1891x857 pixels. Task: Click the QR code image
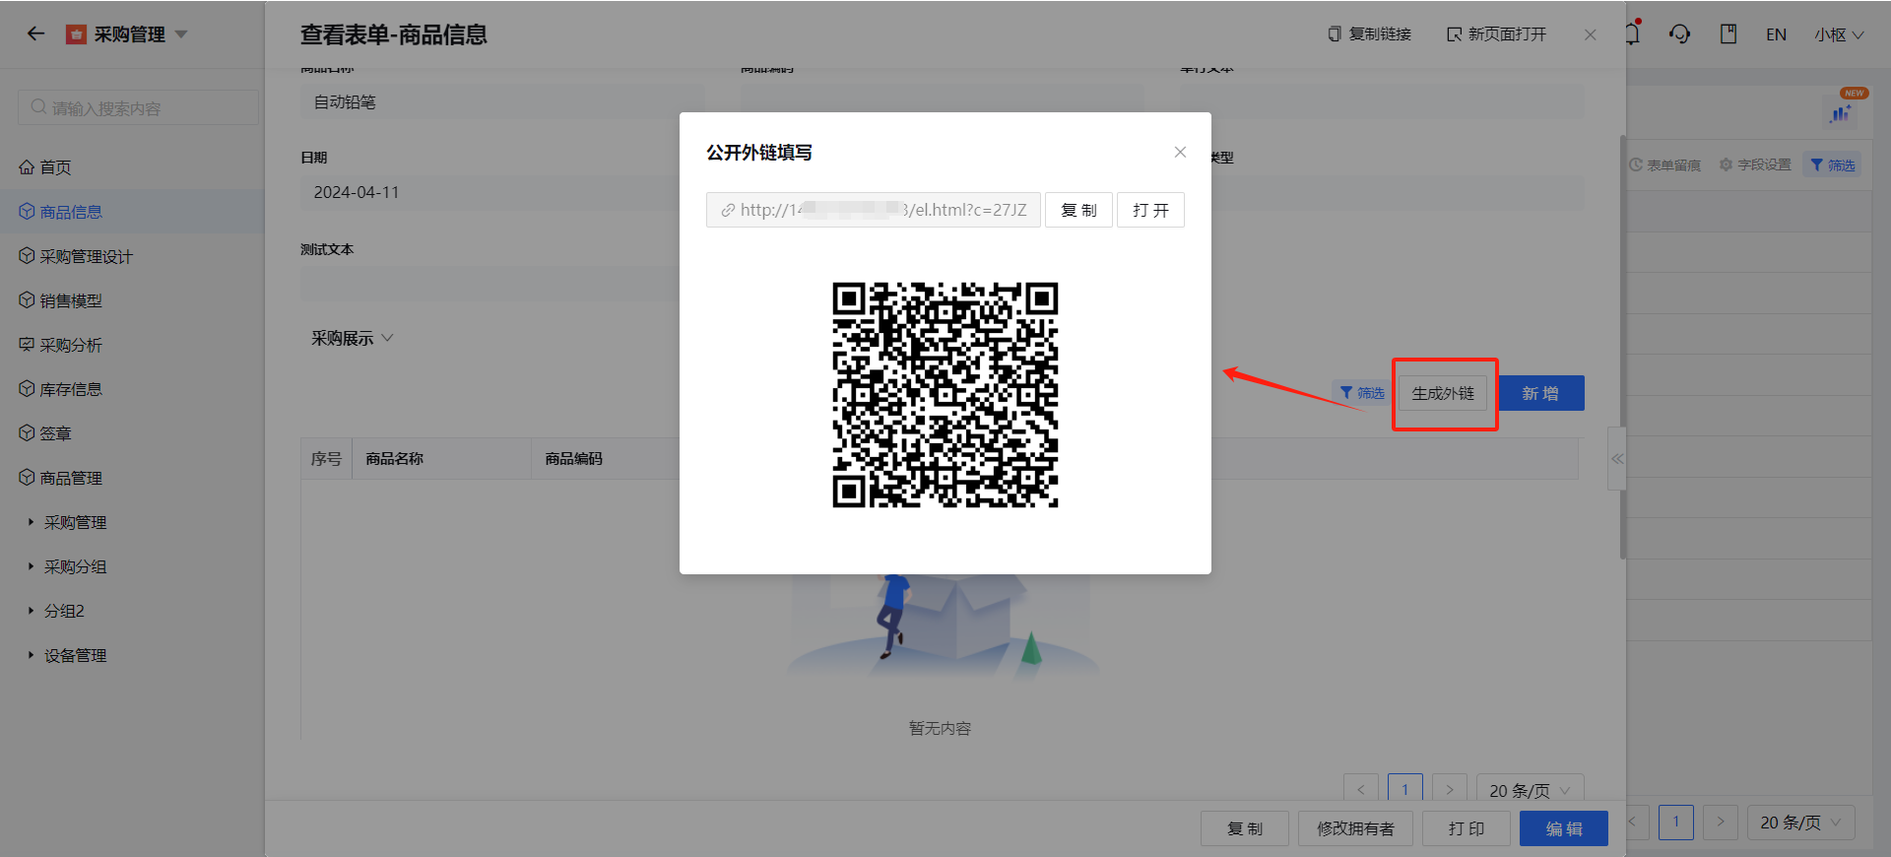pyautogui.click(x=945, y=395)
